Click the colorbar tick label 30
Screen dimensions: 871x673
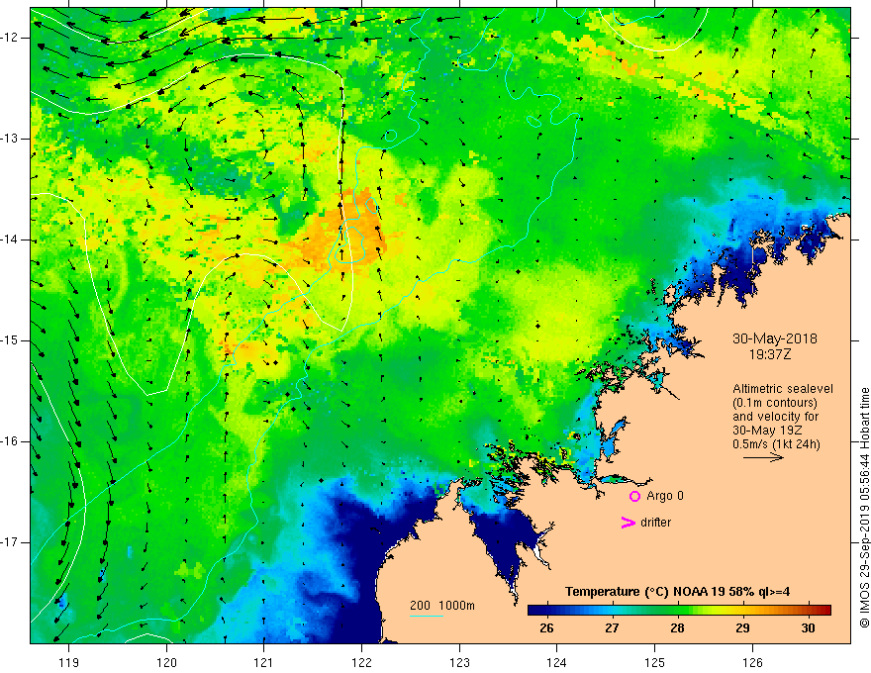click(809, 628)
